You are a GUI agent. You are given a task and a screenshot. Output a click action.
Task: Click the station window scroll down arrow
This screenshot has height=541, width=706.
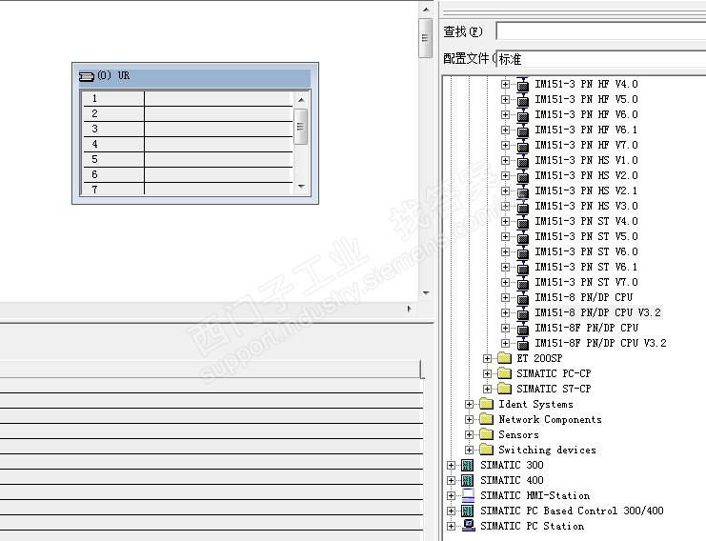click(x=426, y=293)
